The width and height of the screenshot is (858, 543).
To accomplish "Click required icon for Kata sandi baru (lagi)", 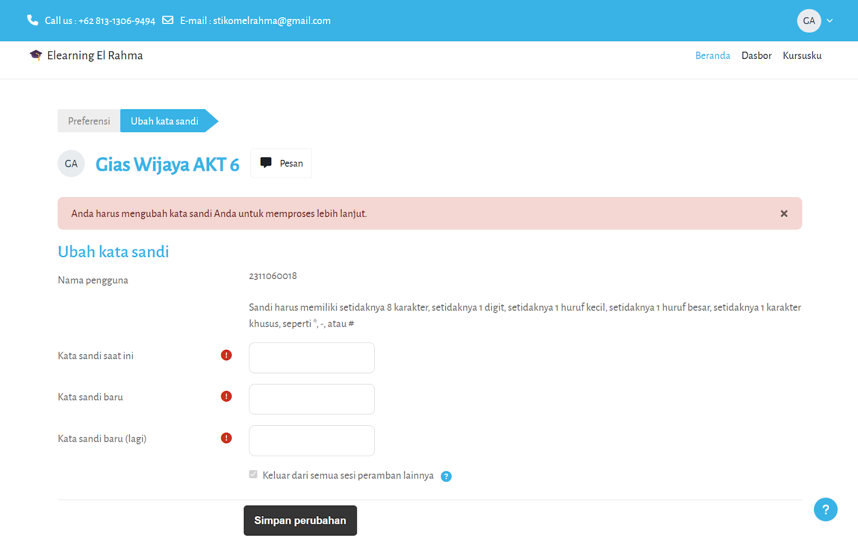I will (x=226, y=438).
